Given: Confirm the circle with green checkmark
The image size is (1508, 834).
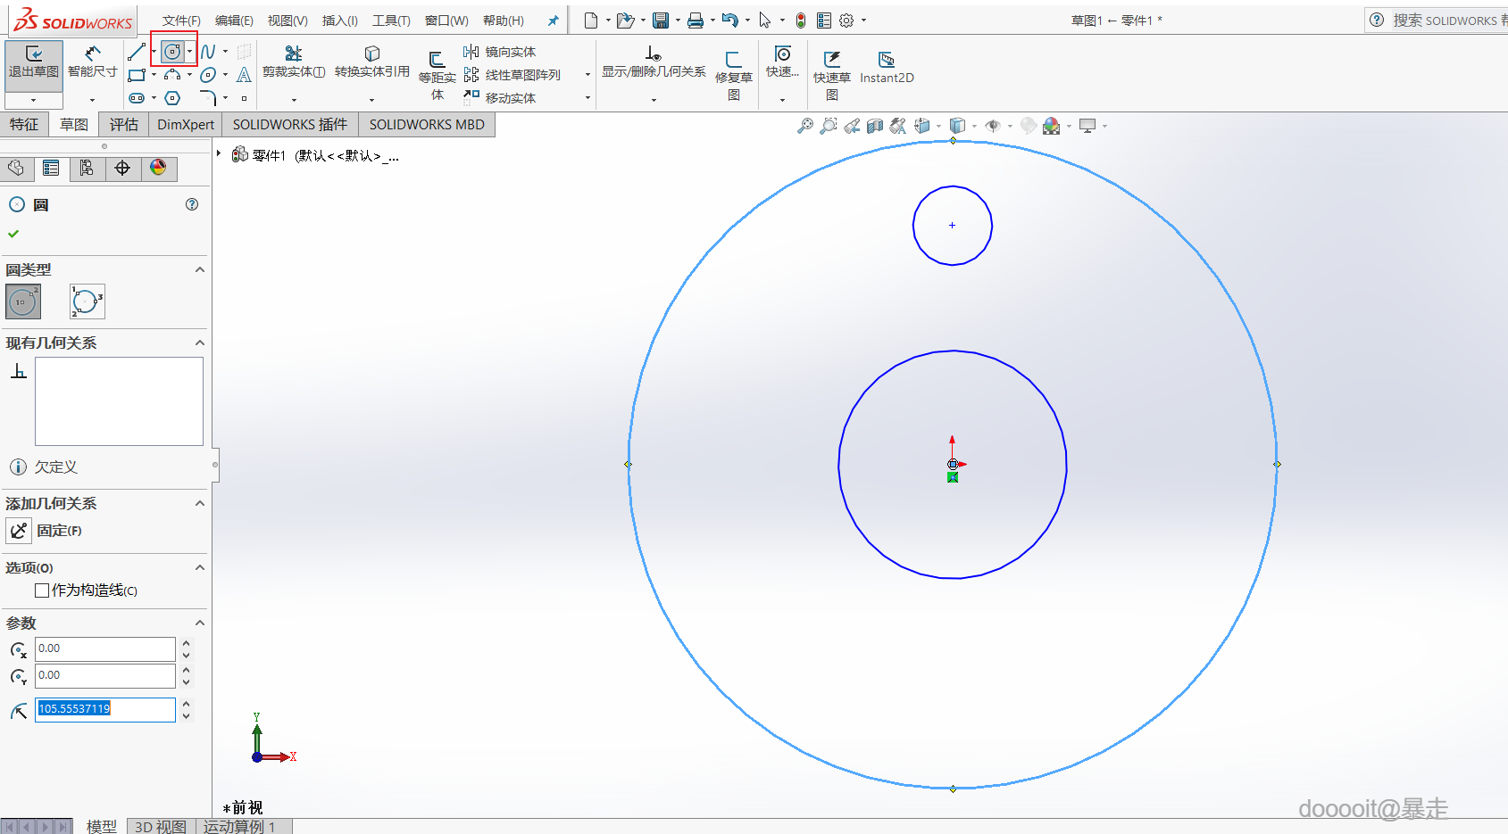Looking at the screenshot, I should (x=13, y=234).
